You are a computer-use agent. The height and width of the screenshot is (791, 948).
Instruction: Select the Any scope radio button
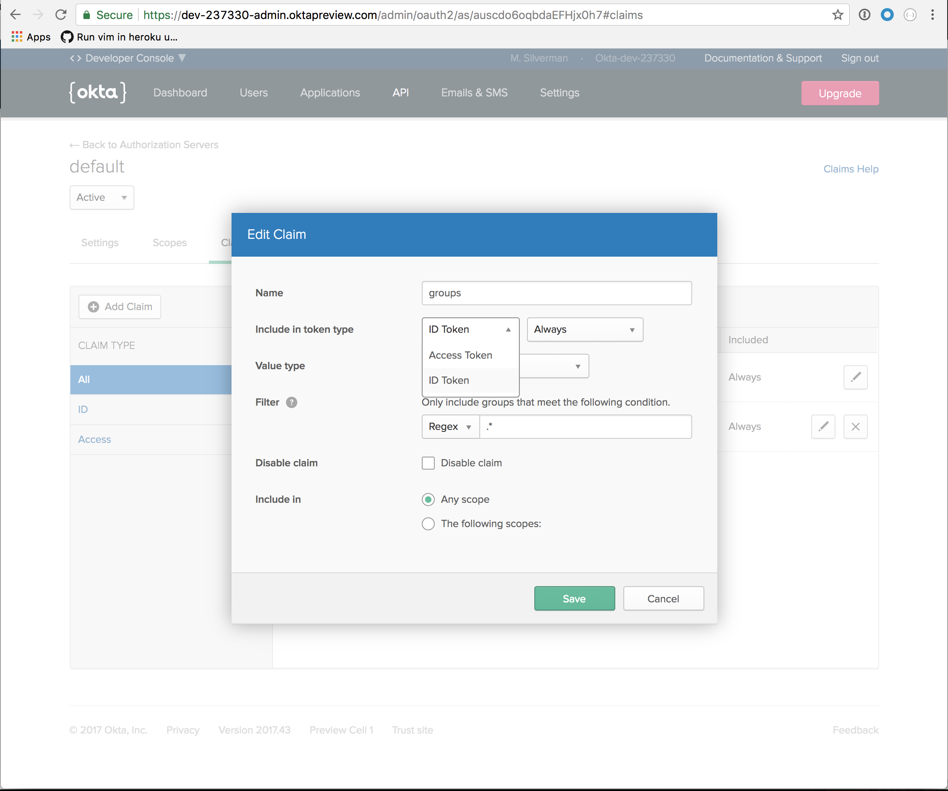pos(428,500)
